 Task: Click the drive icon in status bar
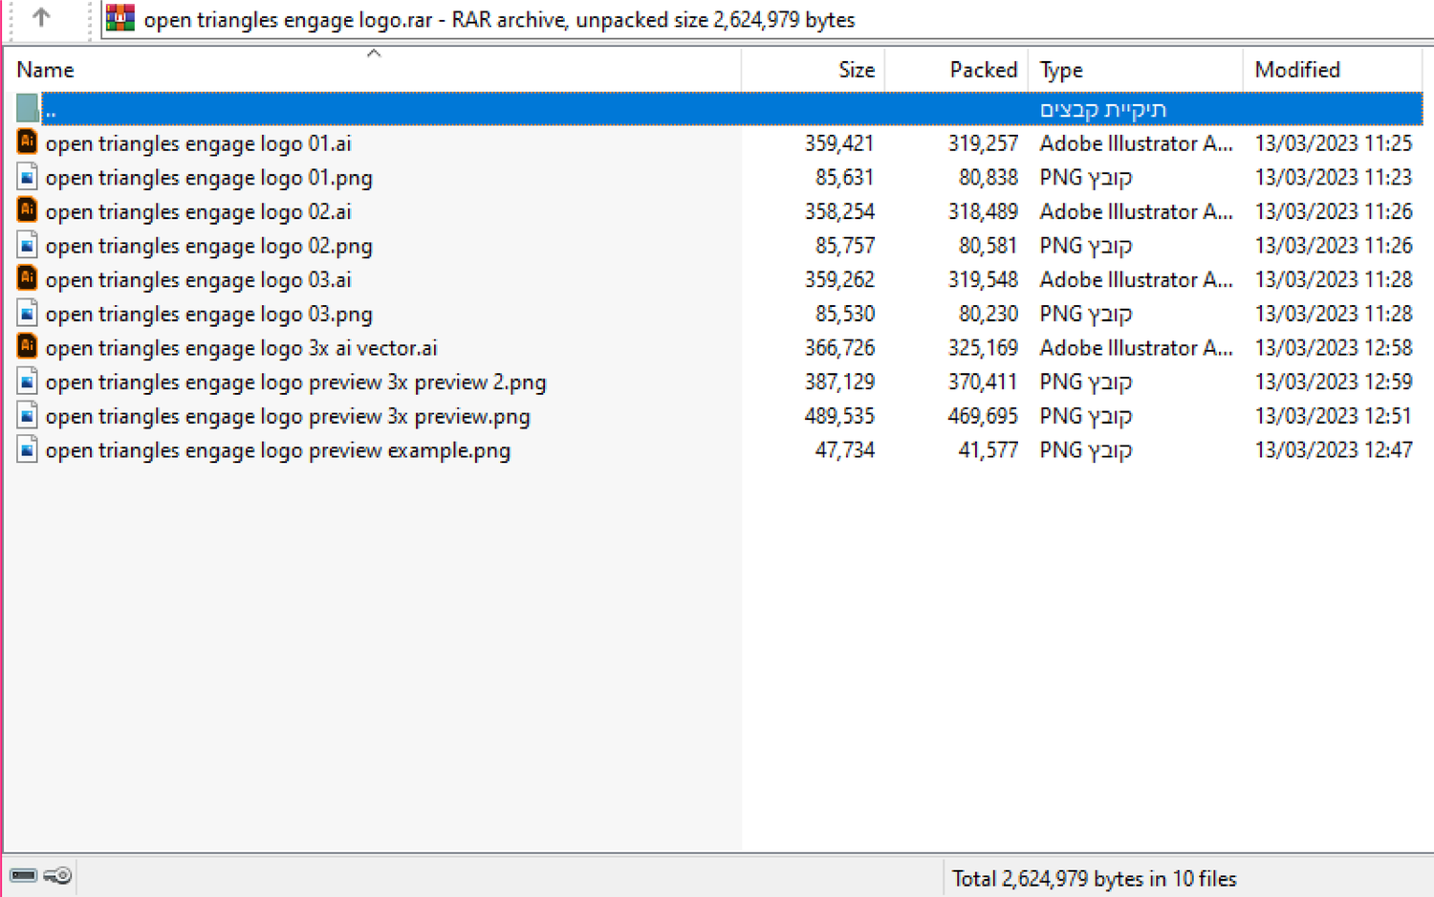pos(23,875)
